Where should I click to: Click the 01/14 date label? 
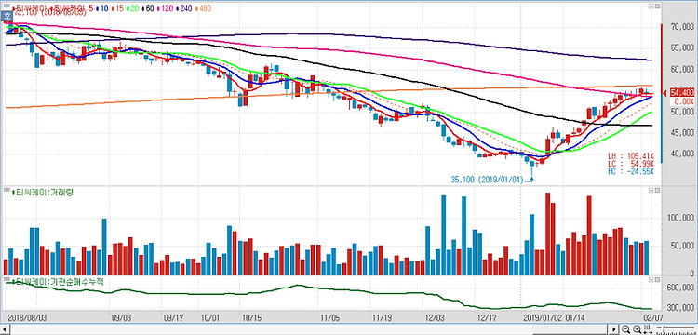575,318
